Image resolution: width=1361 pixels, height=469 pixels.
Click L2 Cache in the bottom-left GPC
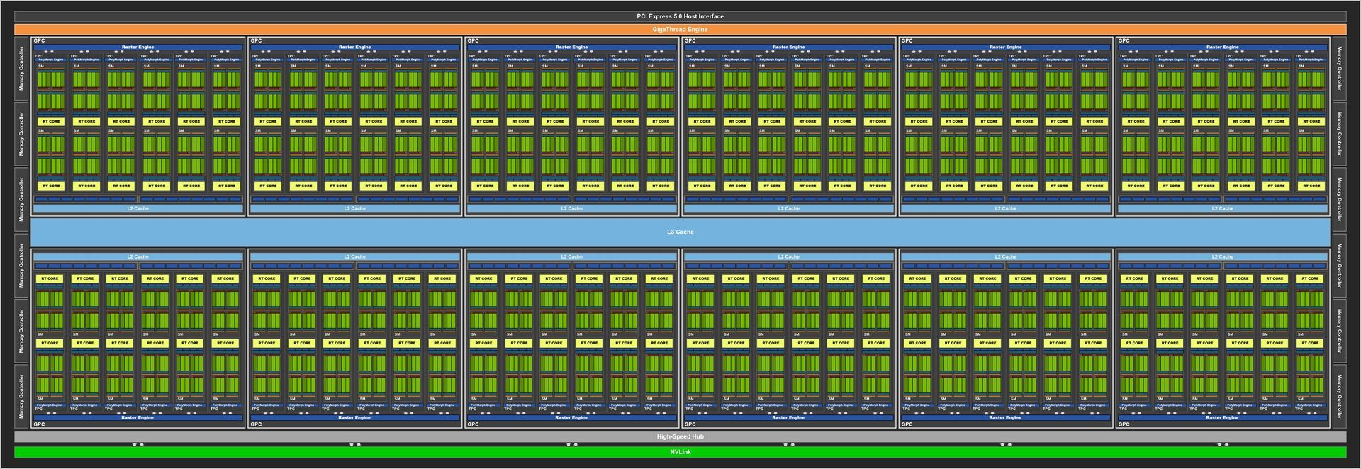click(x=138, y=256)
